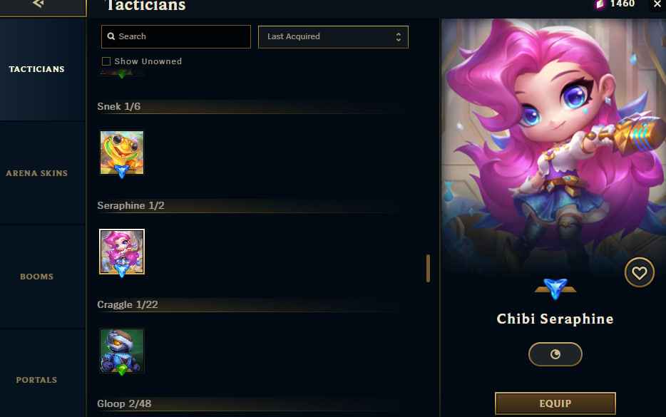Click the magnifier icon in the search box
Screen dimensions: 666x417
[111, 36]
